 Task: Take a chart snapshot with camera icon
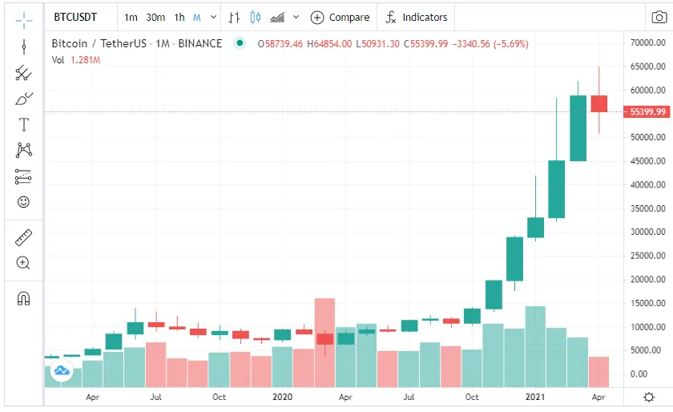(659, 17)
